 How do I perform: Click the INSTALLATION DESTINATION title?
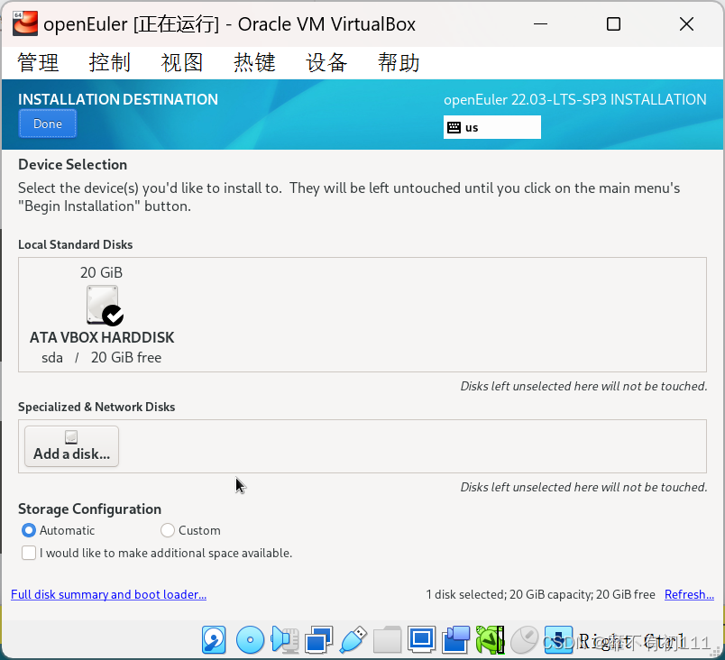tap(118, 99)
